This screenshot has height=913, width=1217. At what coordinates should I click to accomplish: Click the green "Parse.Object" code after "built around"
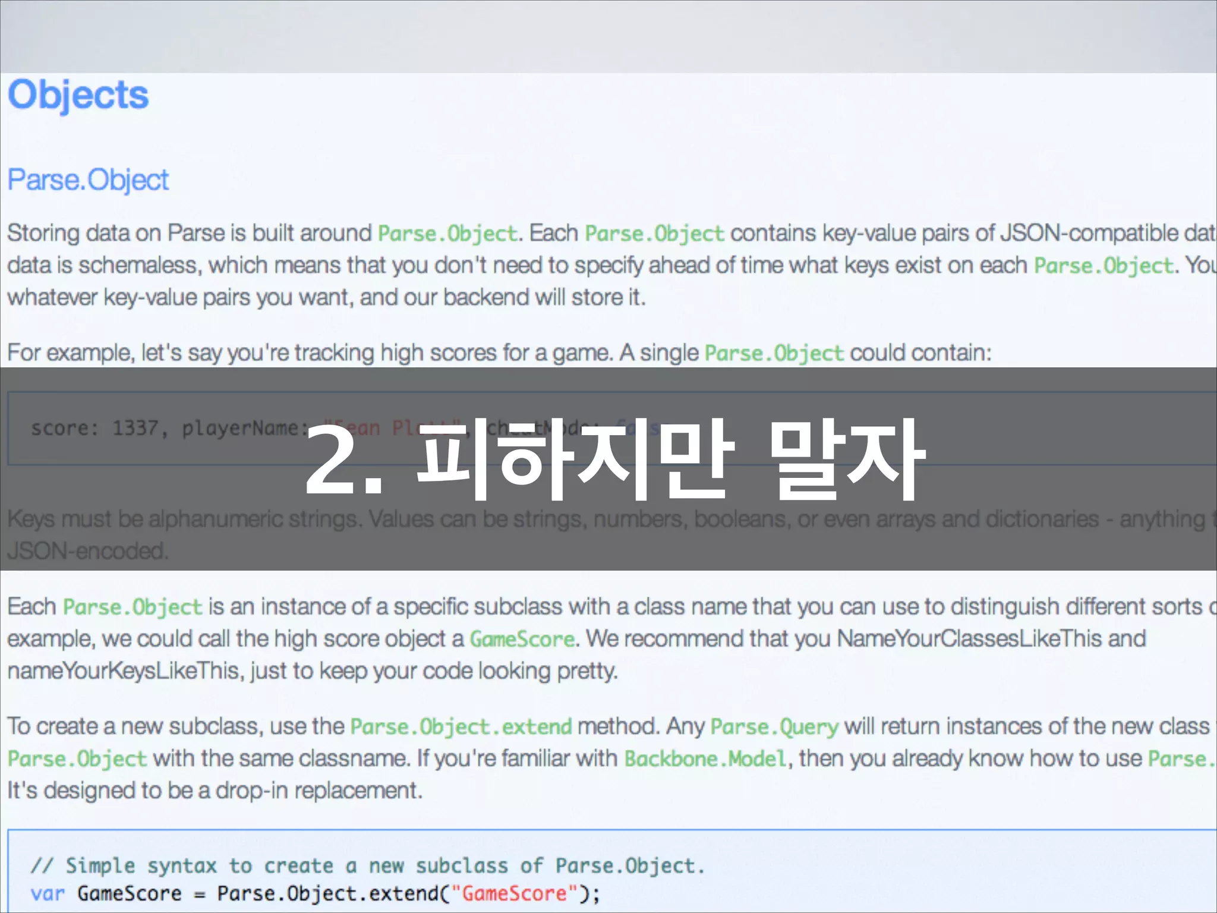tap(447, 234)
